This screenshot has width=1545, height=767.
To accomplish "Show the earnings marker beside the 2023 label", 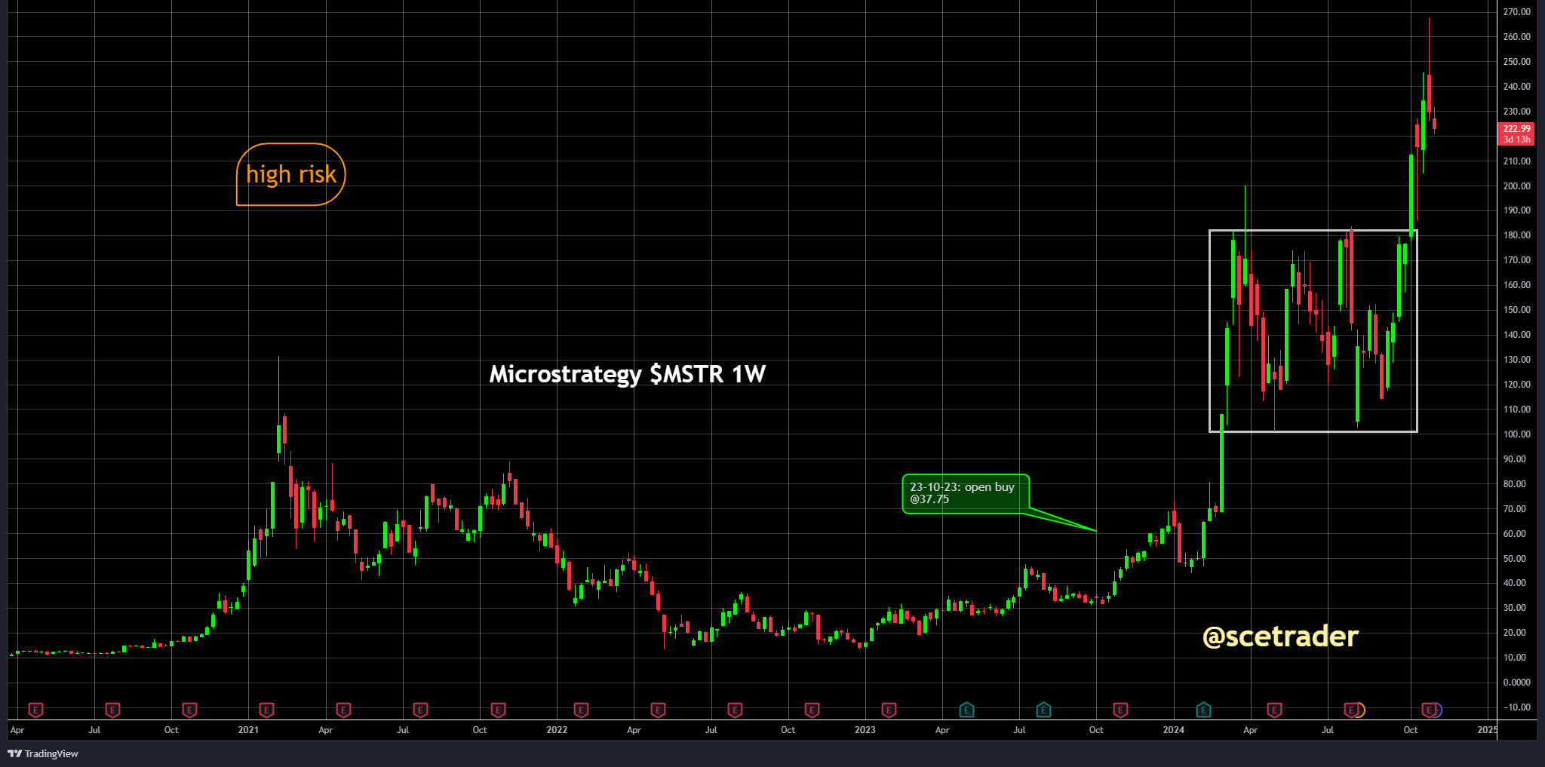I will (889, 710).
